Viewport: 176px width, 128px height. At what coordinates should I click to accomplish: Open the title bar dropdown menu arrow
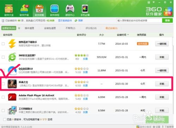point(154,2)
